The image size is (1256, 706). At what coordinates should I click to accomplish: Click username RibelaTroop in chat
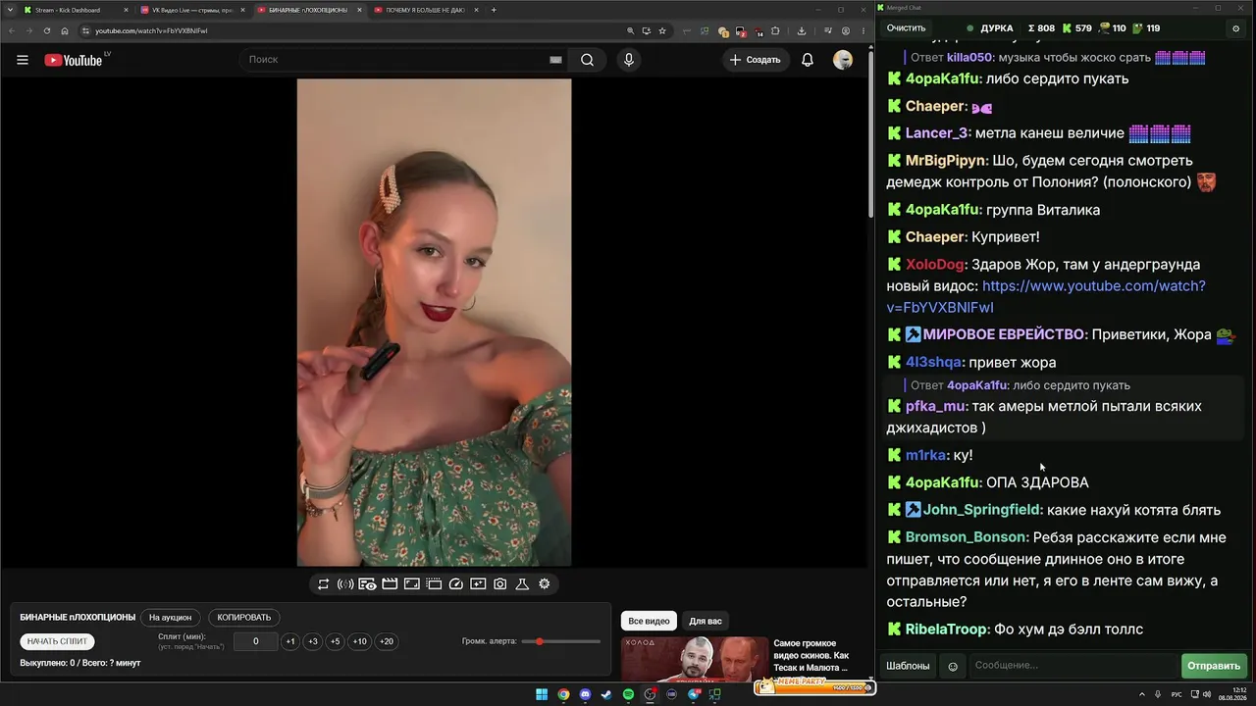pos(947,630)
